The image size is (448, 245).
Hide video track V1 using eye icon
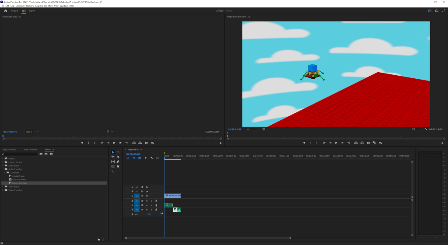[147, 196]
